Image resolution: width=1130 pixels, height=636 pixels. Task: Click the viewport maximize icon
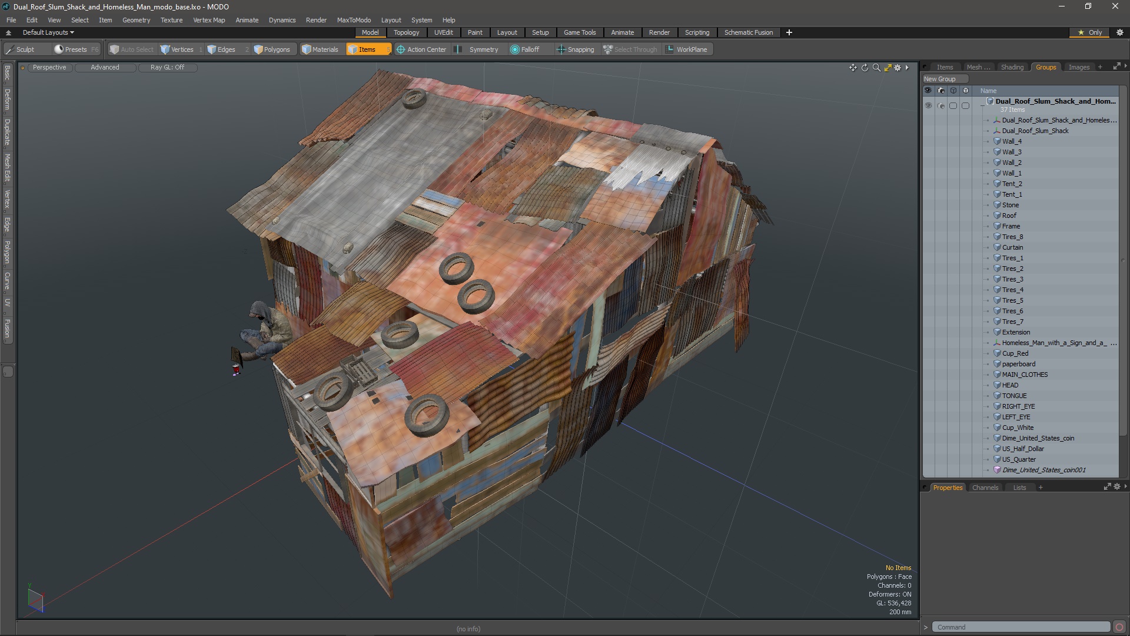tap(888, 68)
